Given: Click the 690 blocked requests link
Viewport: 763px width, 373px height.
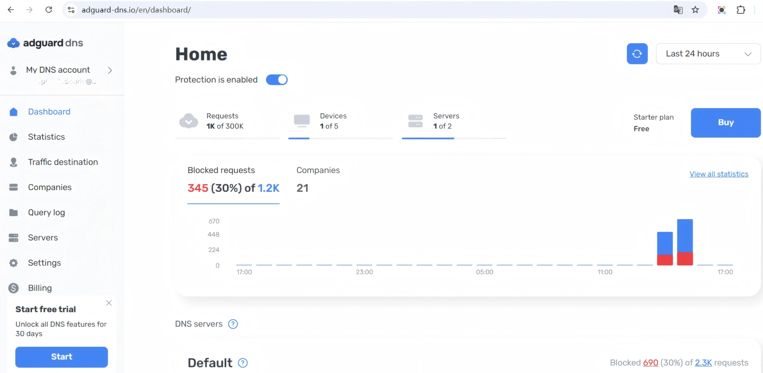Looking at the screenshot, I should [650, 363].
